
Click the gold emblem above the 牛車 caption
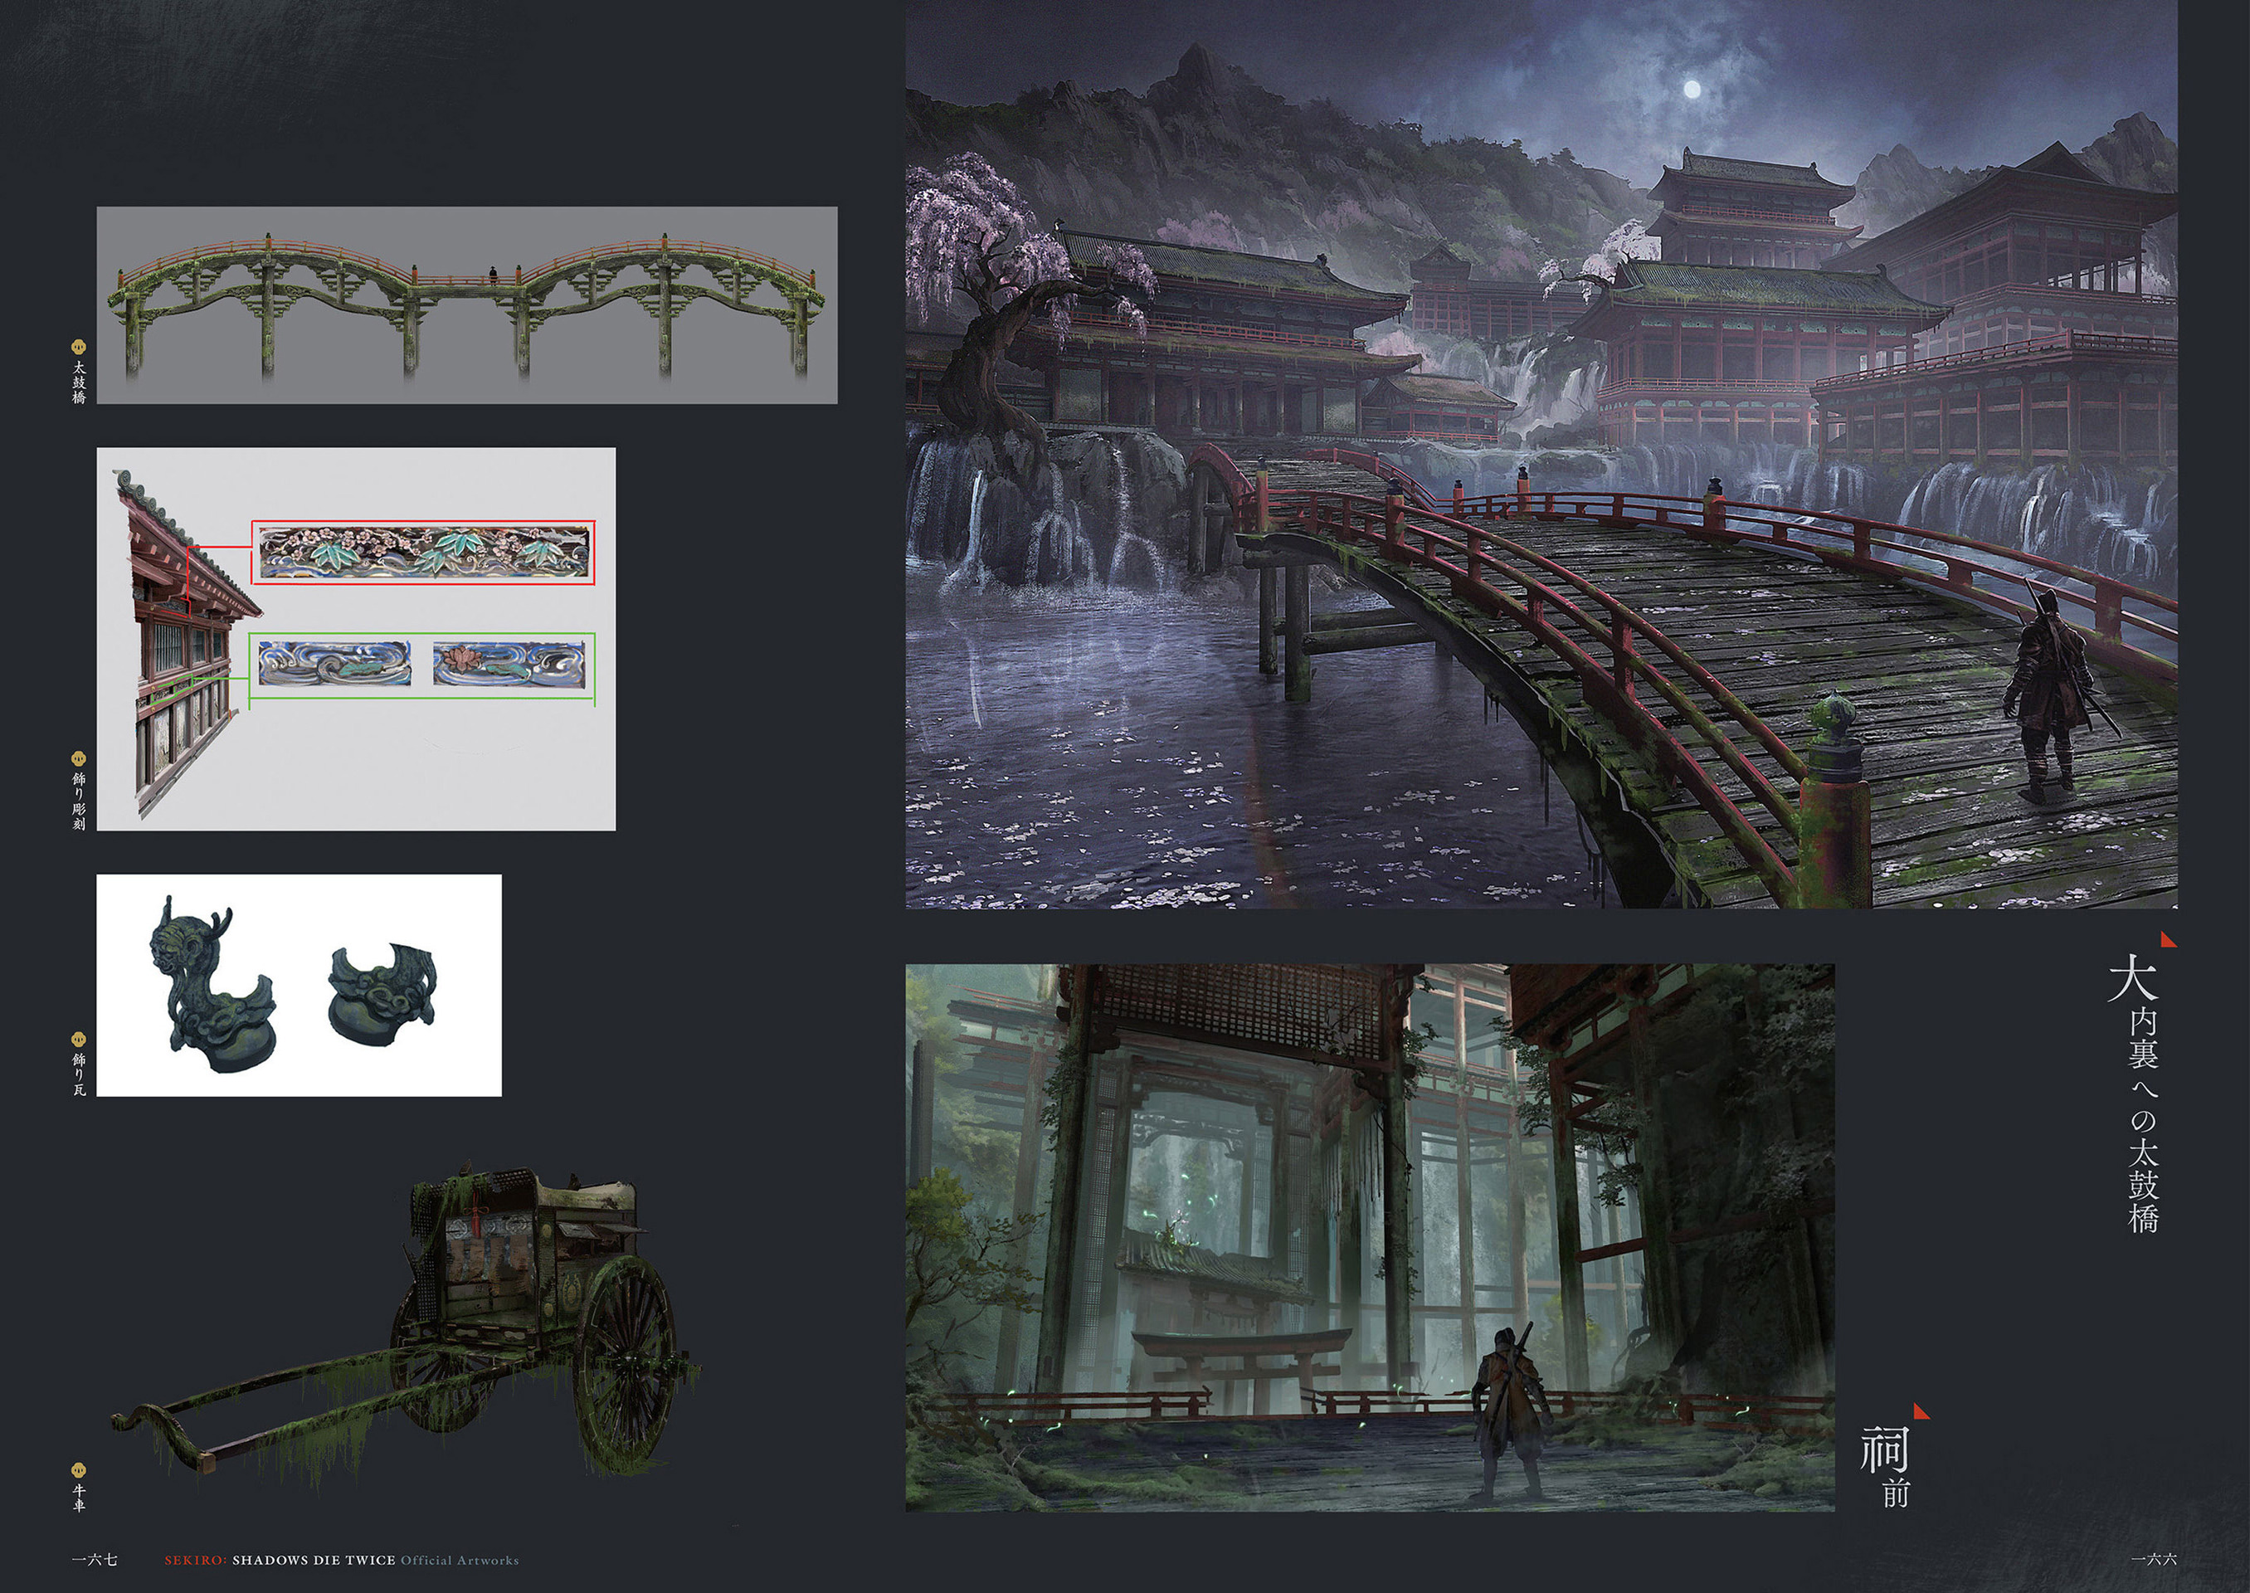click(x=80, y=1469)
